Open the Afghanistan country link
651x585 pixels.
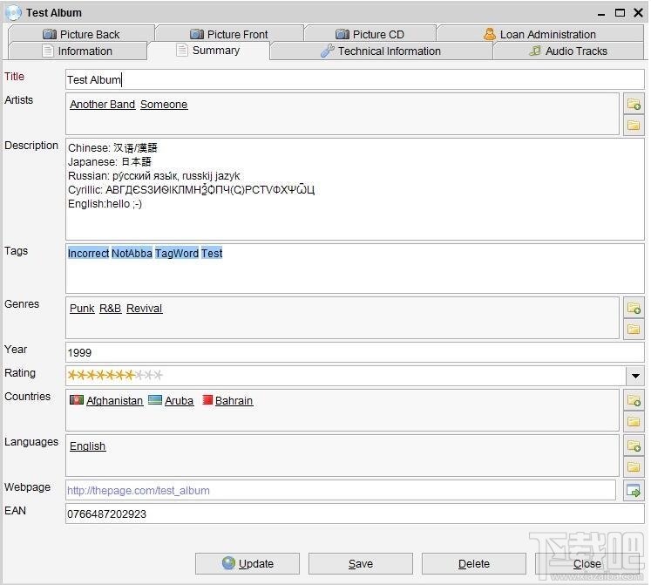point(114,400)
